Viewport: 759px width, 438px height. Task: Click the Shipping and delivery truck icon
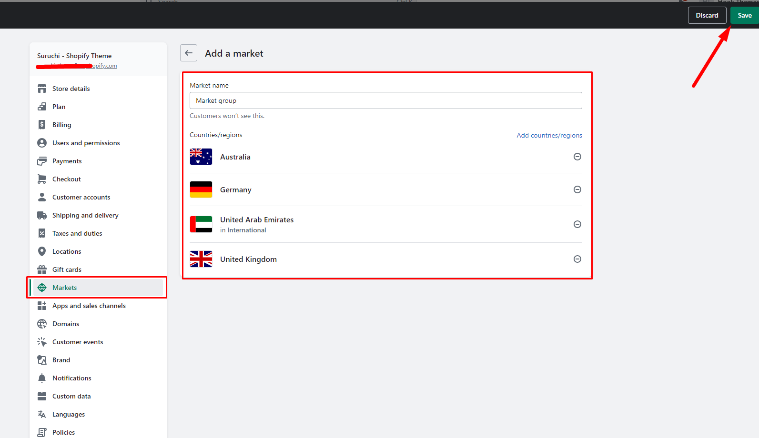pyautogui.click(x=42, y=215)
